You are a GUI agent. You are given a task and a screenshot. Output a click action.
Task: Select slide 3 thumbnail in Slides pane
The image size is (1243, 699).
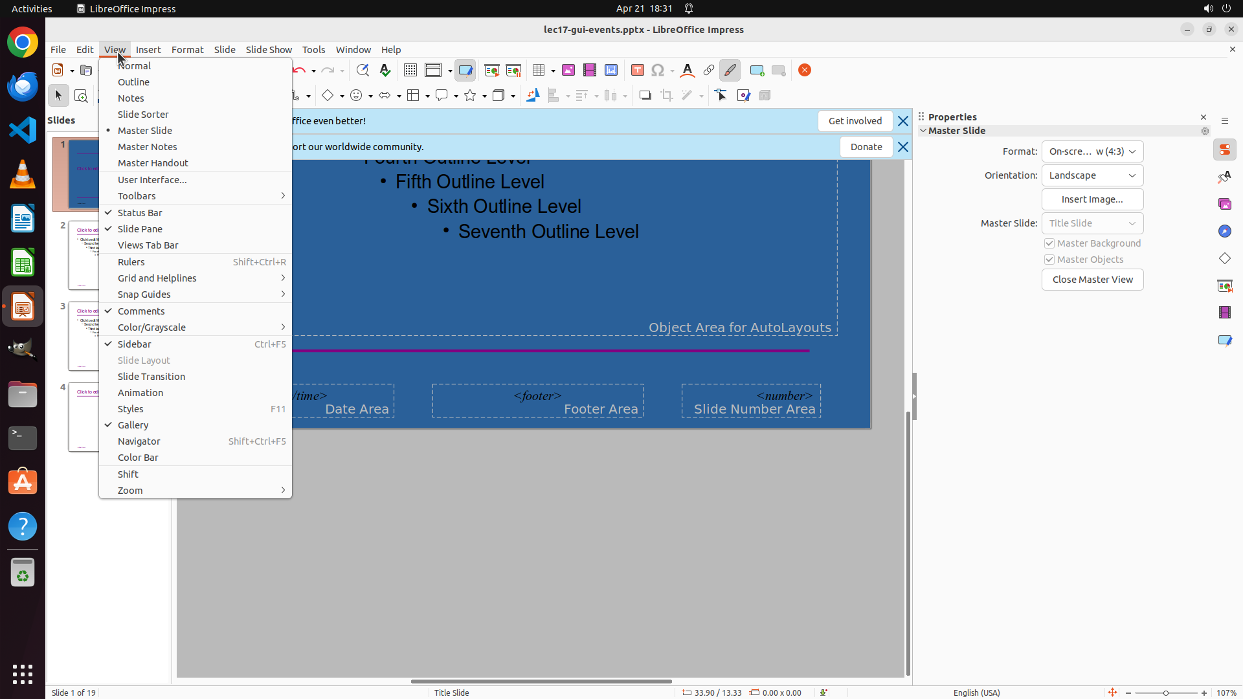[x=84, y=337]
